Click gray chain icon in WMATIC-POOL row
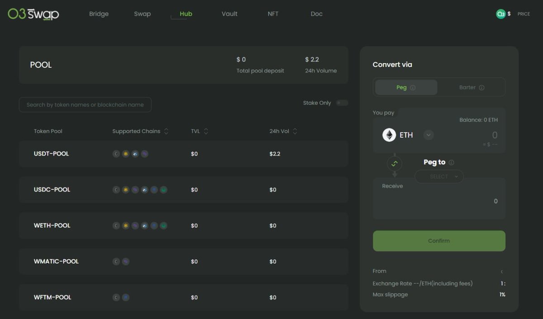The height and width of the screenshot is (319, 543). [x=116, y=262]
